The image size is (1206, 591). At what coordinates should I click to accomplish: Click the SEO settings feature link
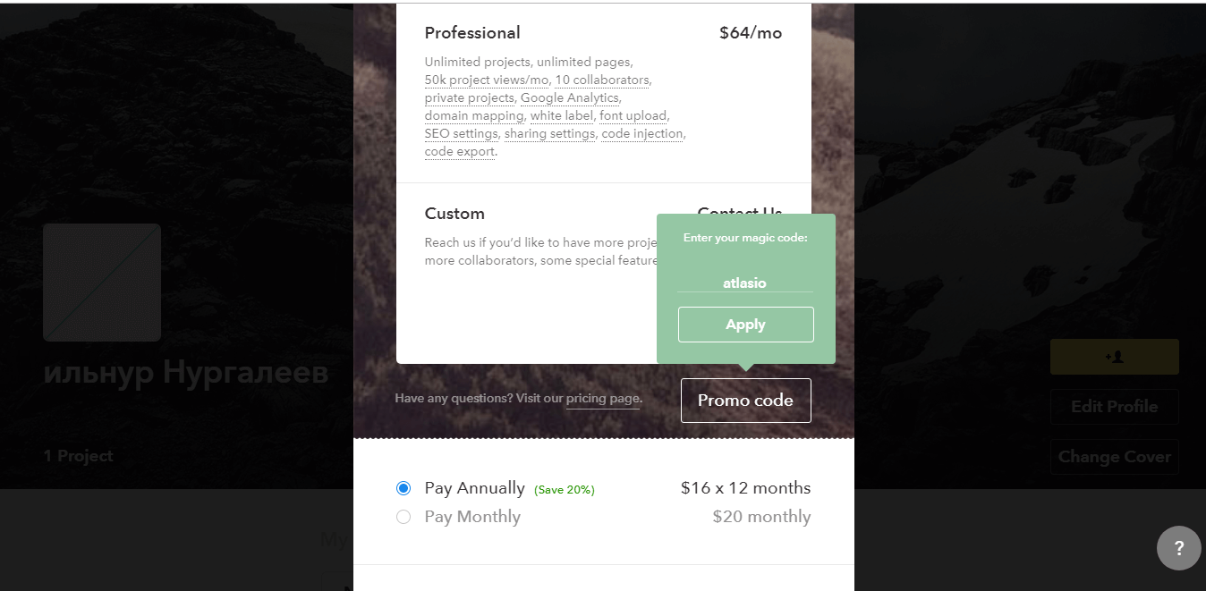coord(461,134)
